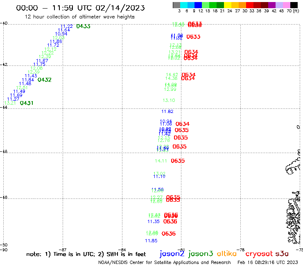Select the 13.10 wave height reading
Image resolution: width=303 pixels, height=266 pixels.
(x=169, y=100)
